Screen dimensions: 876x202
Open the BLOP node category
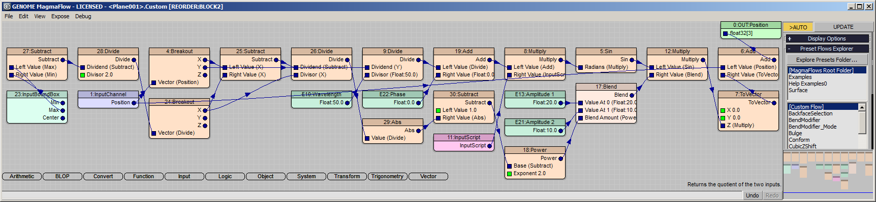point(62,176)
